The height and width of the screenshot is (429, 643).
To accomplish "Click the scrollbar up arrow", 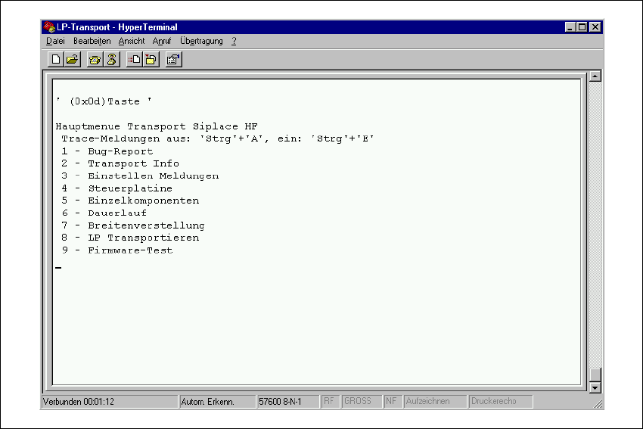I will 595,76.
